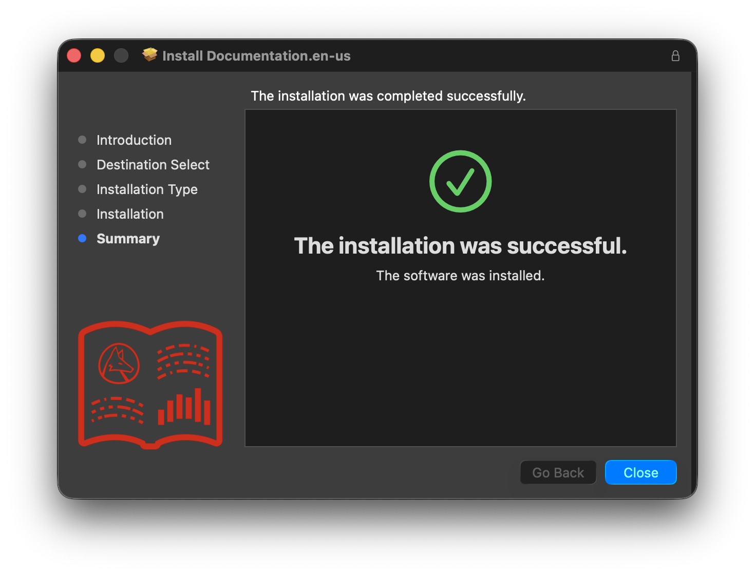Open the Summary step in the sidebar
Image resolution: width=755 pixels, height=575 pixels.
pyautogui.click(x=128, y=239)
